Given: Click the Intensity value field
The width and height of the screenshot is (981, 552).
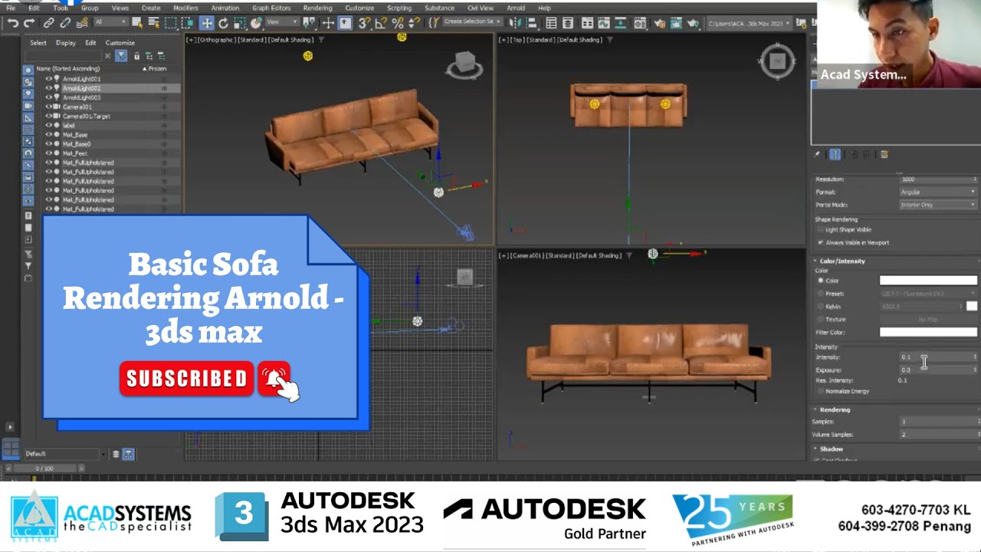Looking at the screenshot, I should point(937,357).
